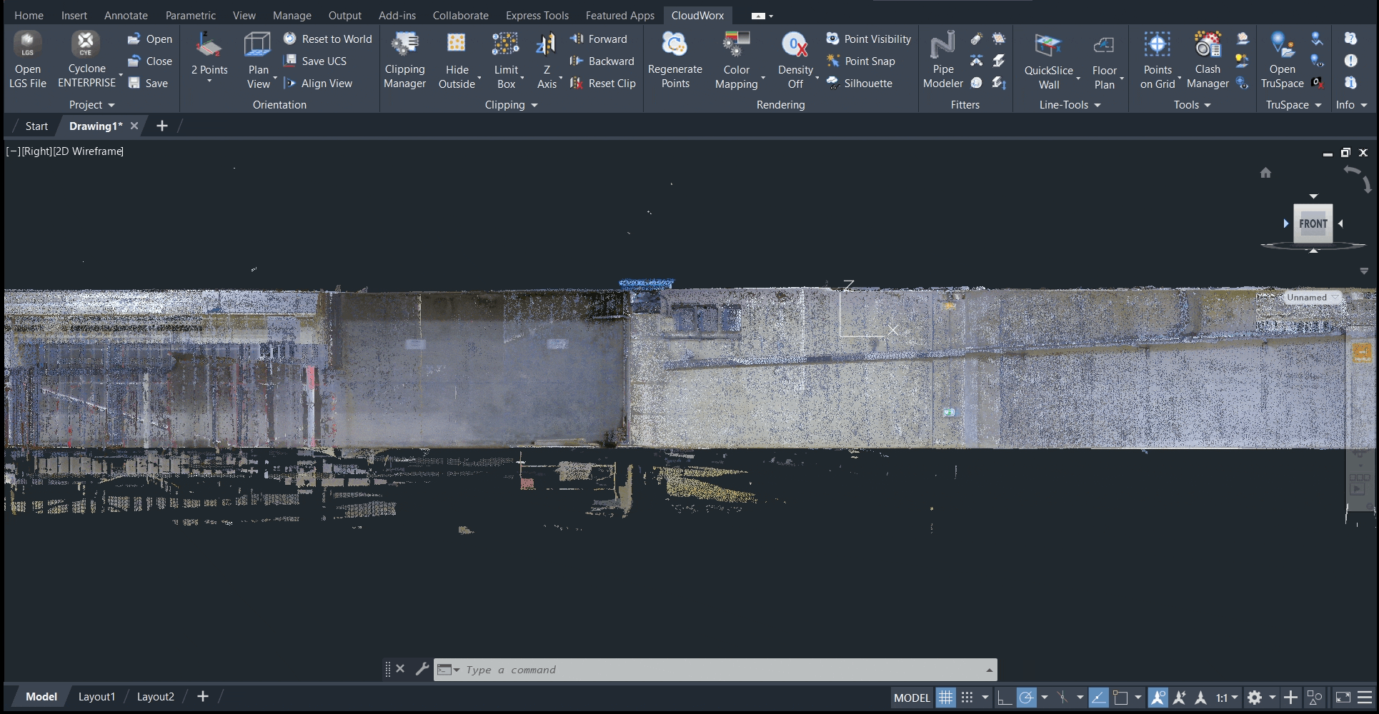The image size is (1379, 714).
Task: Enable Silhouette rendering
Action: click(860, 84)
